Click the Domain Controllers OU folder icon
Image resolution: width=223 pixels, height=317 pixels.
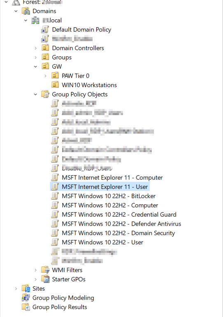[x=45, y=48]
